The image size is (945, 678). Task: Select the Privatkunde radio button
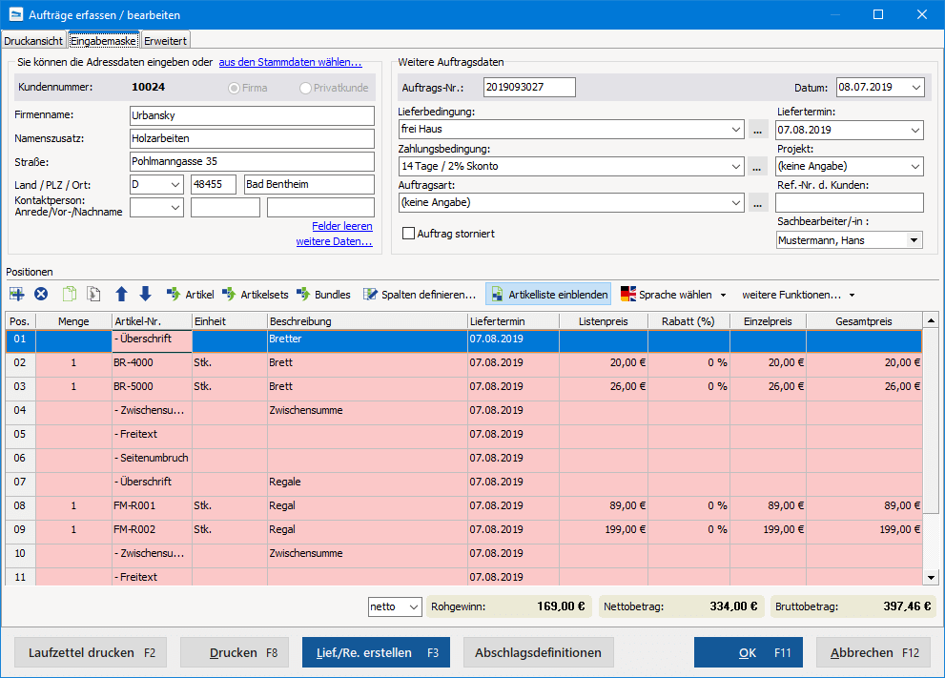pyautogui.click(x=306, y=88)
